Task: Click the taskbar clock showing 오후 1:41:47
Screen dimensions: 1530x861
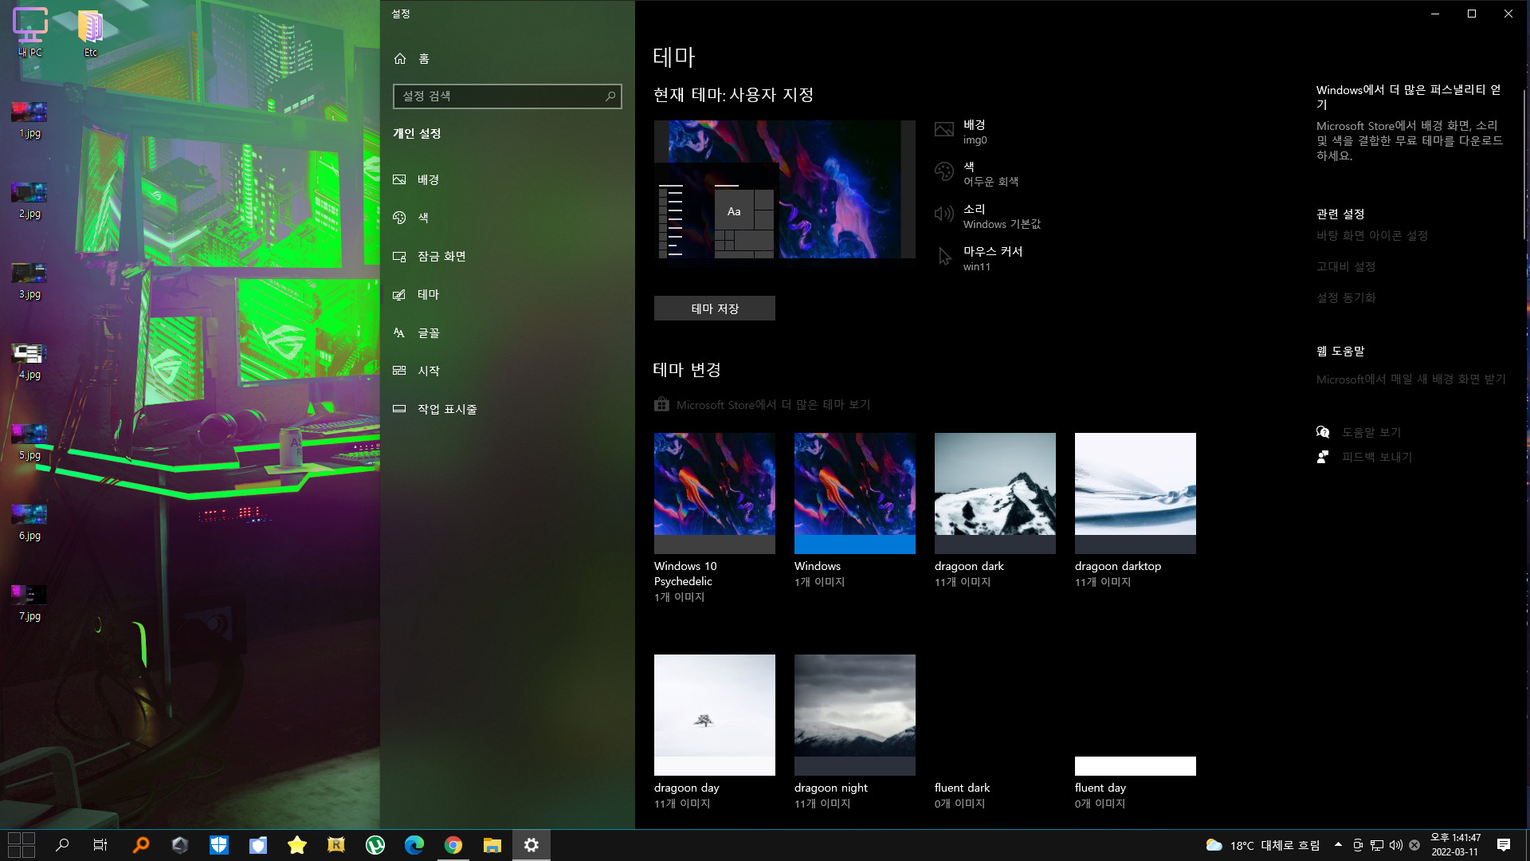Action: click(1455, 845)
